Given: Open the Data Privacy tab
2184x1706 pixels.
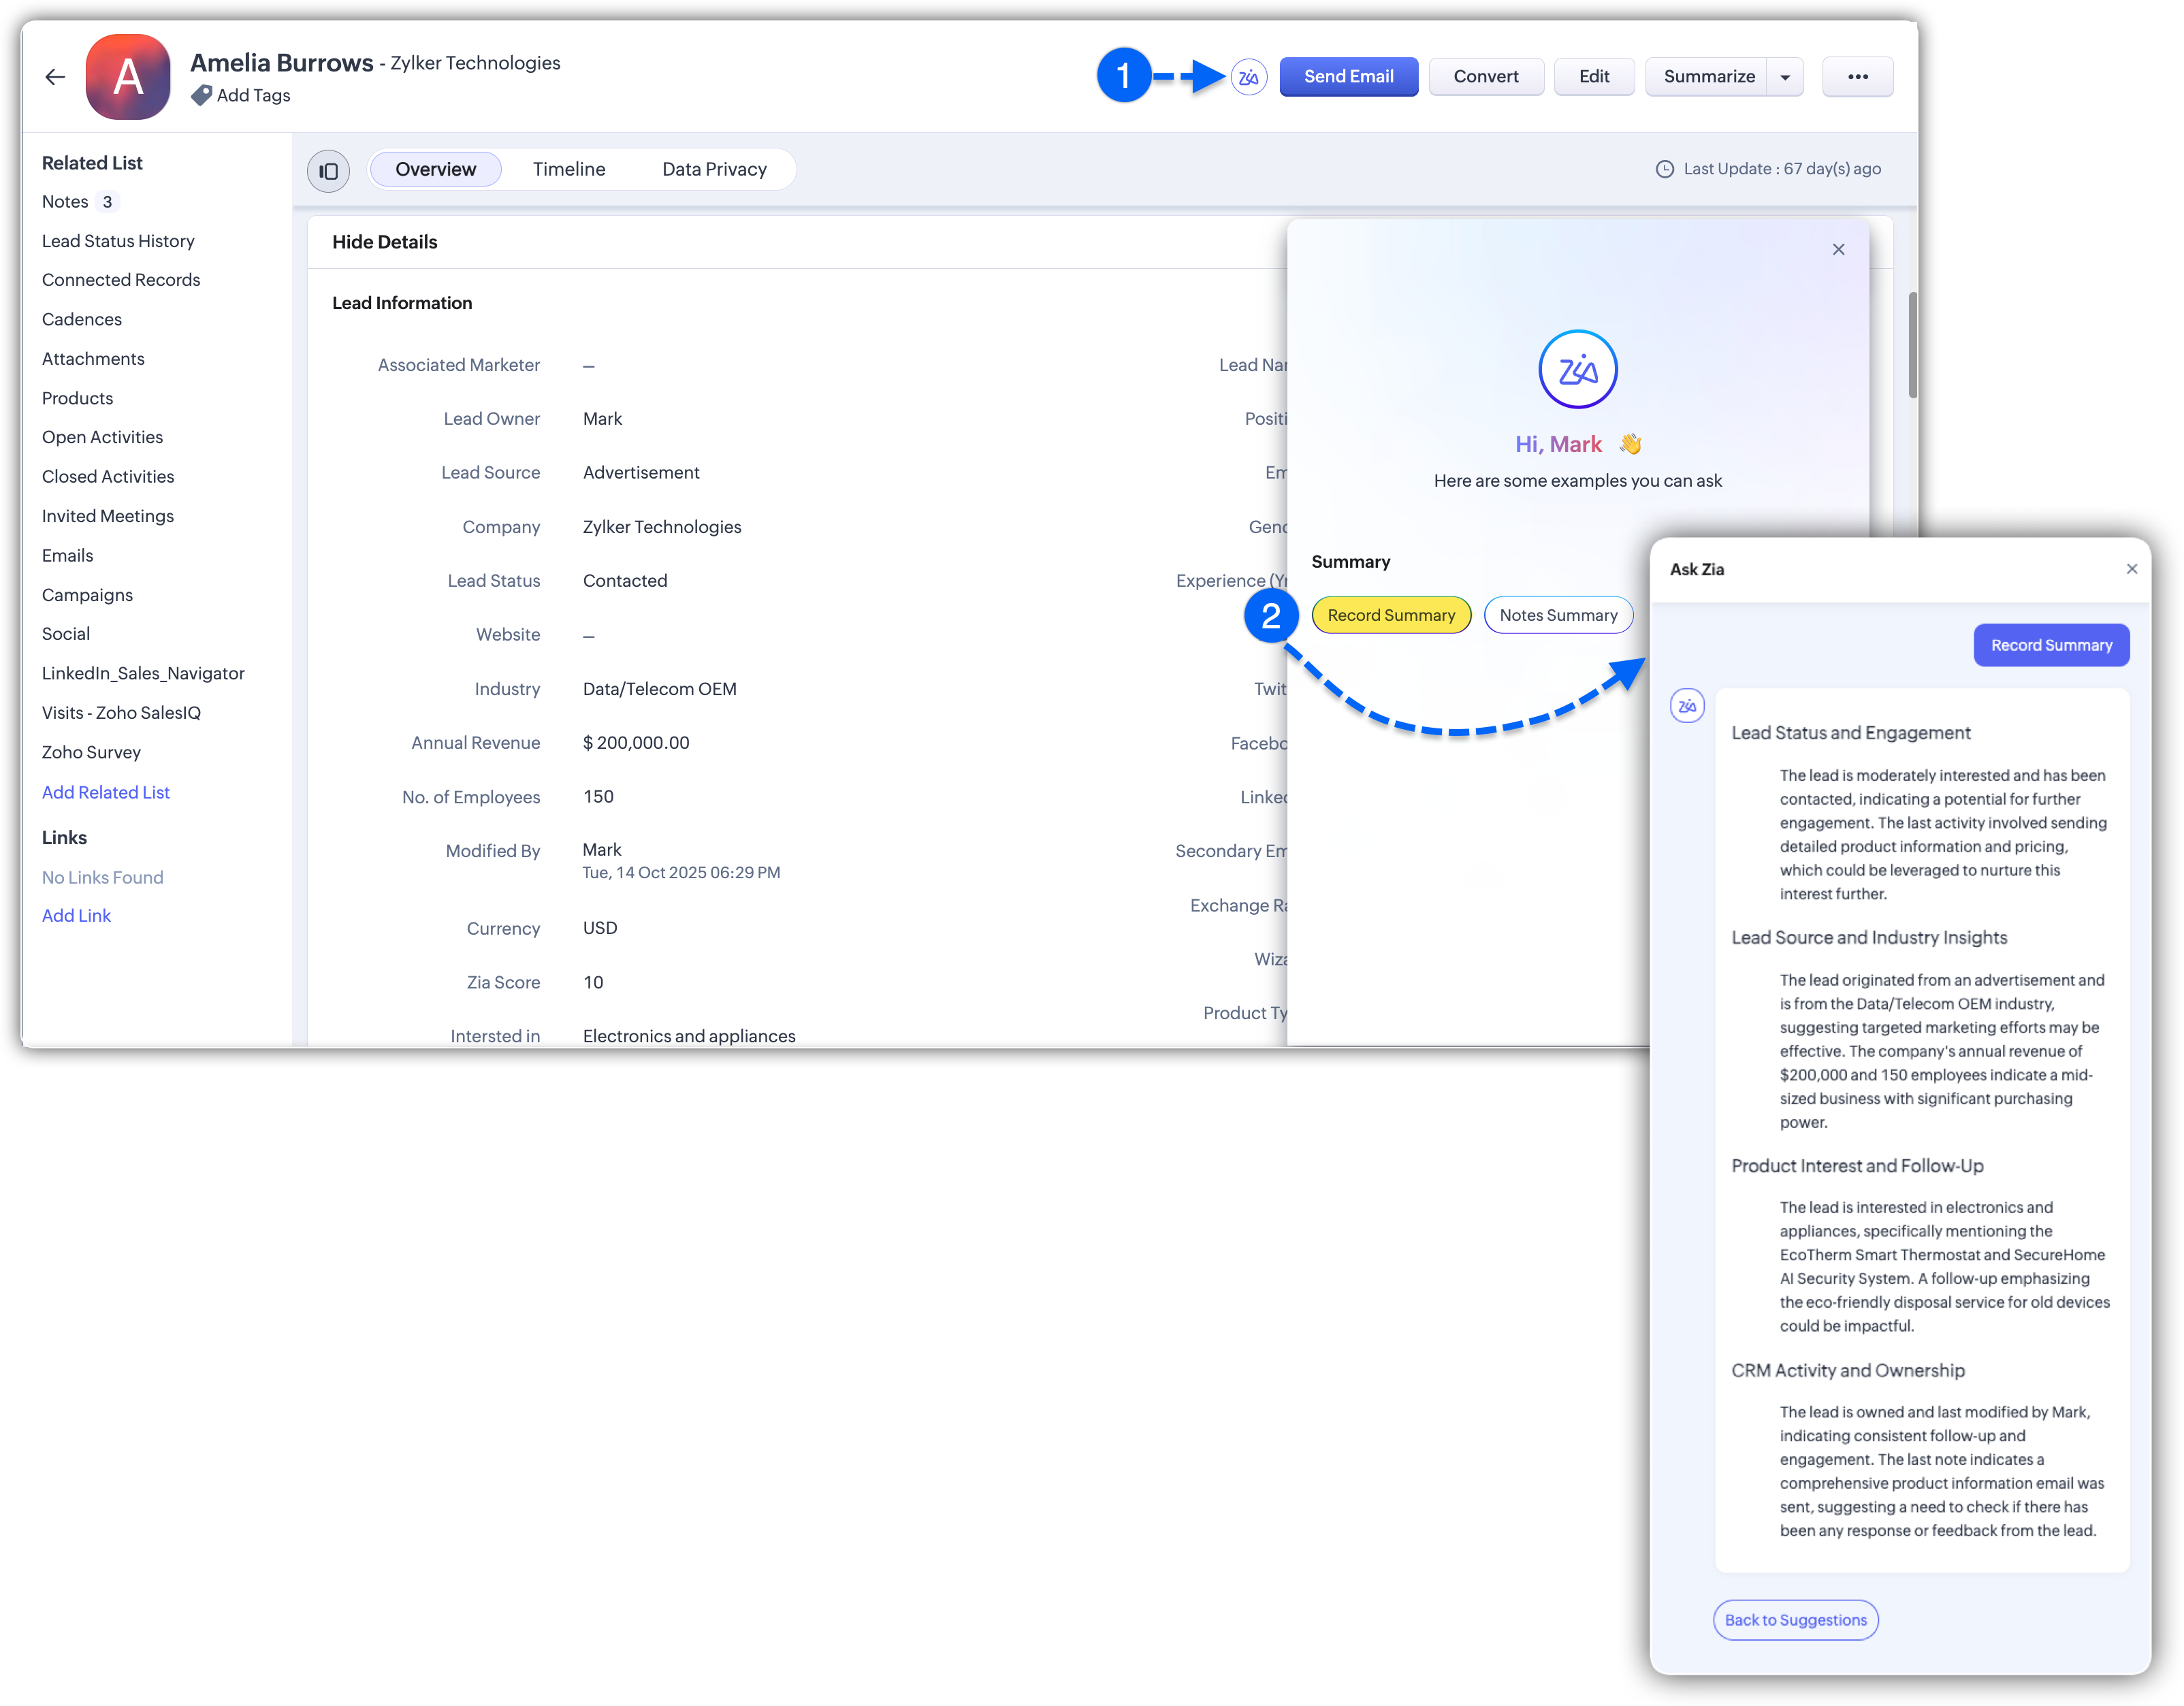Looking at the screenshot, I should [714, 169].
